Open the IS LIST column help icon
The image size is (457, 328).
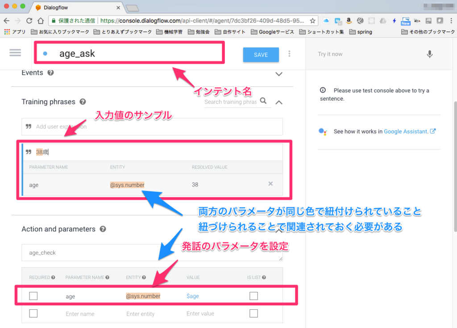264,277
